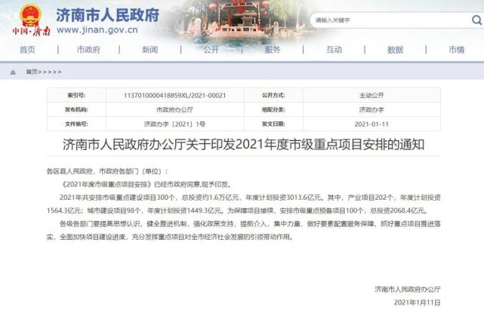Click the 济政办字〔2021〕1号 document number
Viewport: 484px width, 322px height.
174,124
